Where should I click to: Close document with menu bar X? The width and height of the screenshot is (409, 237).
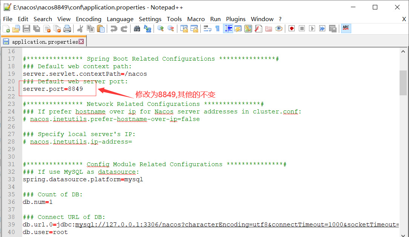404,19
